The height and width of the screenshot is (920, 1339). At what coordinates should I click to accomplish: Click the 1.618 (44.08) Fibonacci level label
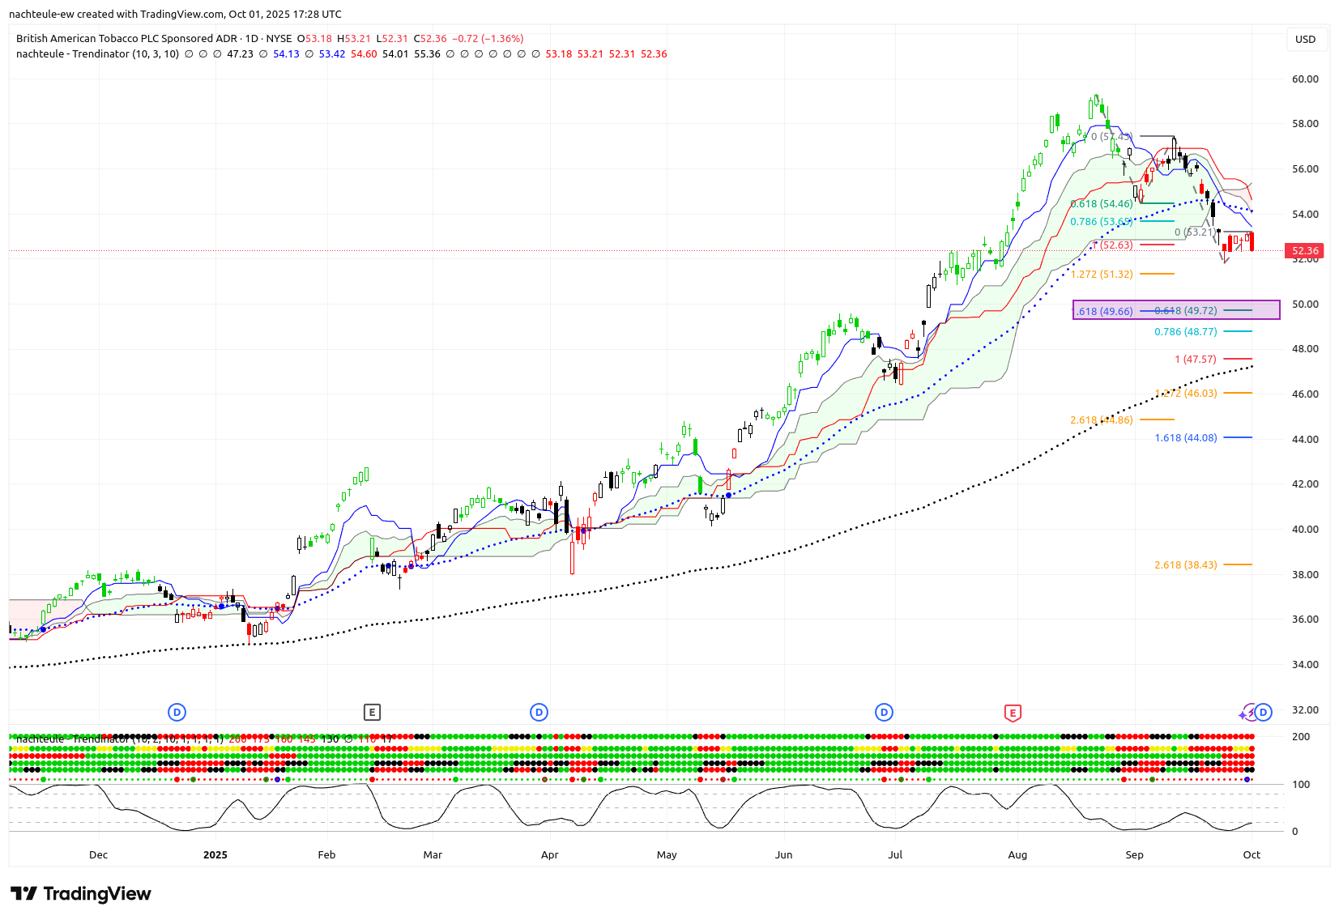click(1185, 438)
